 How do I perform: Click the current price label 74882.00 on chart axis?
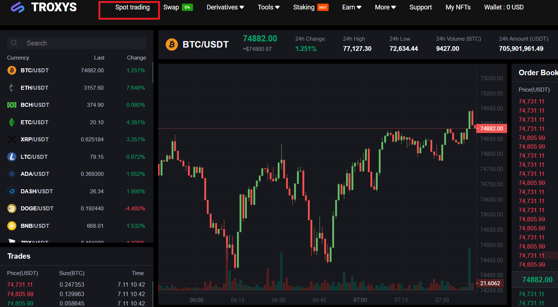pyautogui.click(x=491, y=128)
